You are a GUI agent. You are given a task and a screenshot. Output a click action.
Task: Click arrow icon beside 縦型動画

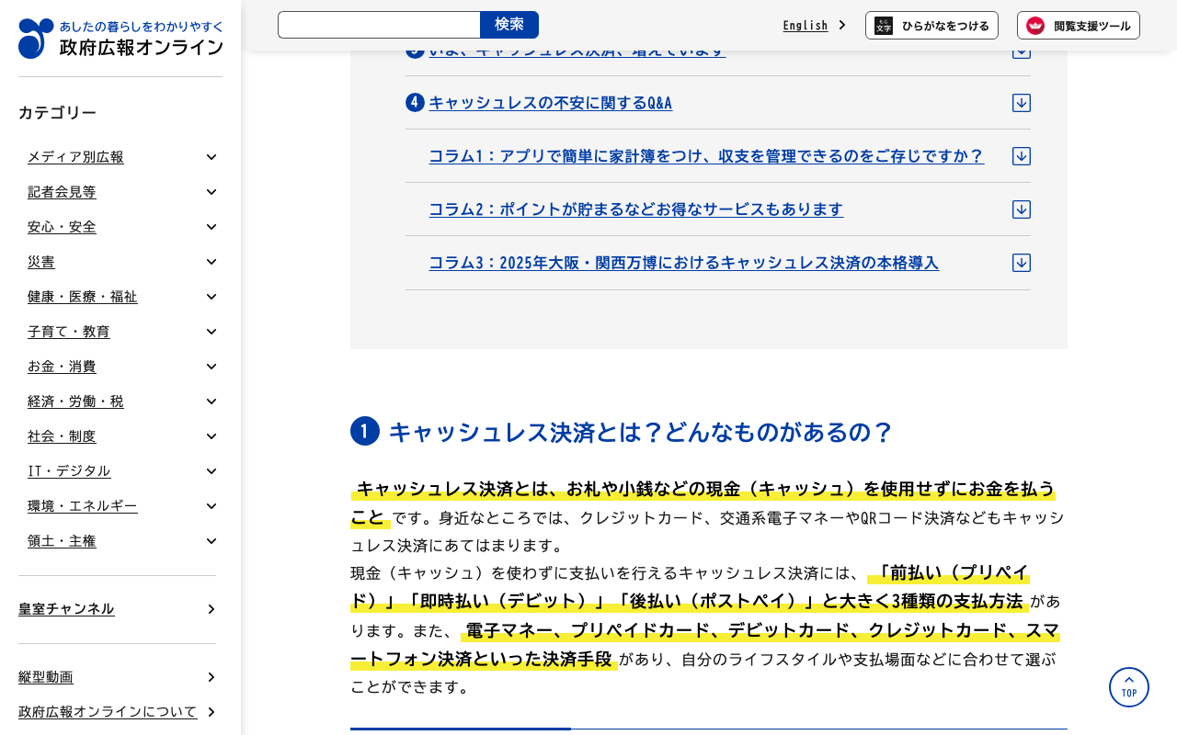(211, 677)
